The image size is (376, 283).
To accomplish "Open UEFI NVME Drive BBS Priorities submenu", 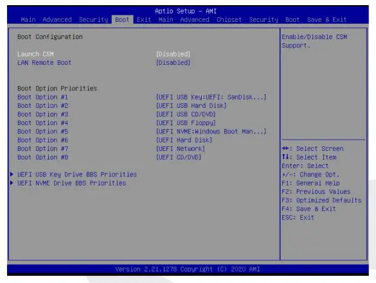I will (72, 183).
